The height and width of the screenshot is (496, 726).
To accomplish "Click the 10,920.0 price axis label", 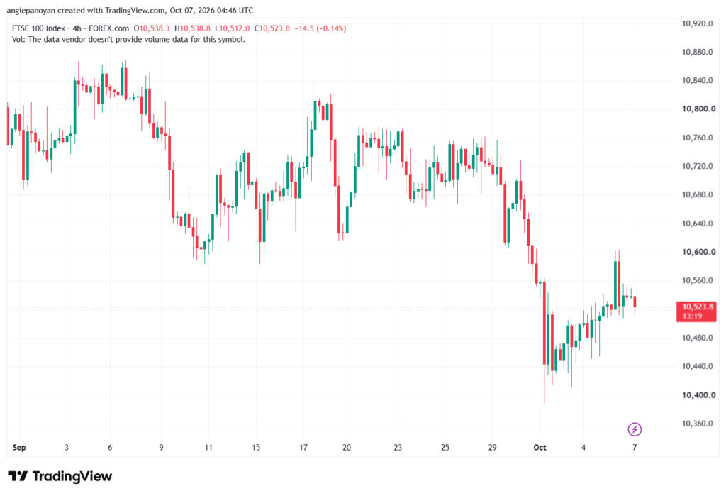I will click(698, 23).
